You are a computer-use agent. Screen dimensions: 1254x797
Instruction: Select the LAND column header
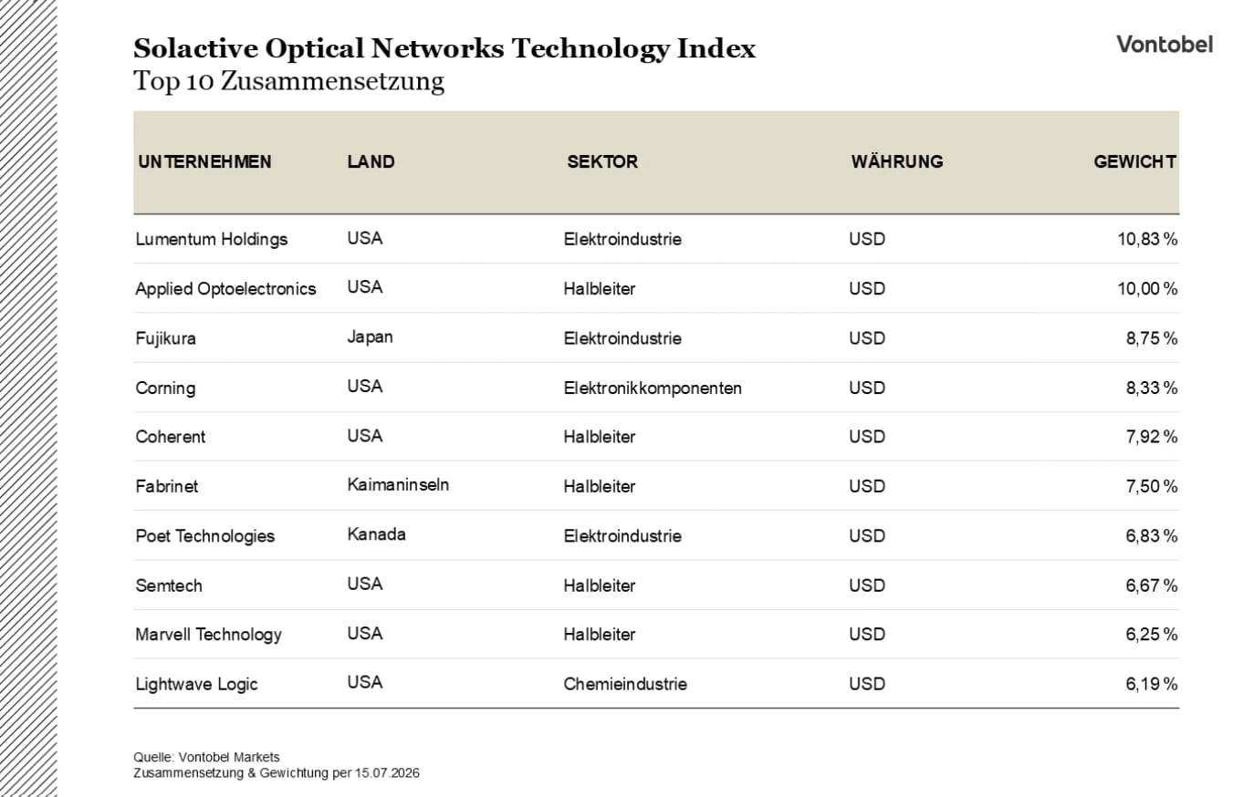pyautogui.click(x=371, y=161)
